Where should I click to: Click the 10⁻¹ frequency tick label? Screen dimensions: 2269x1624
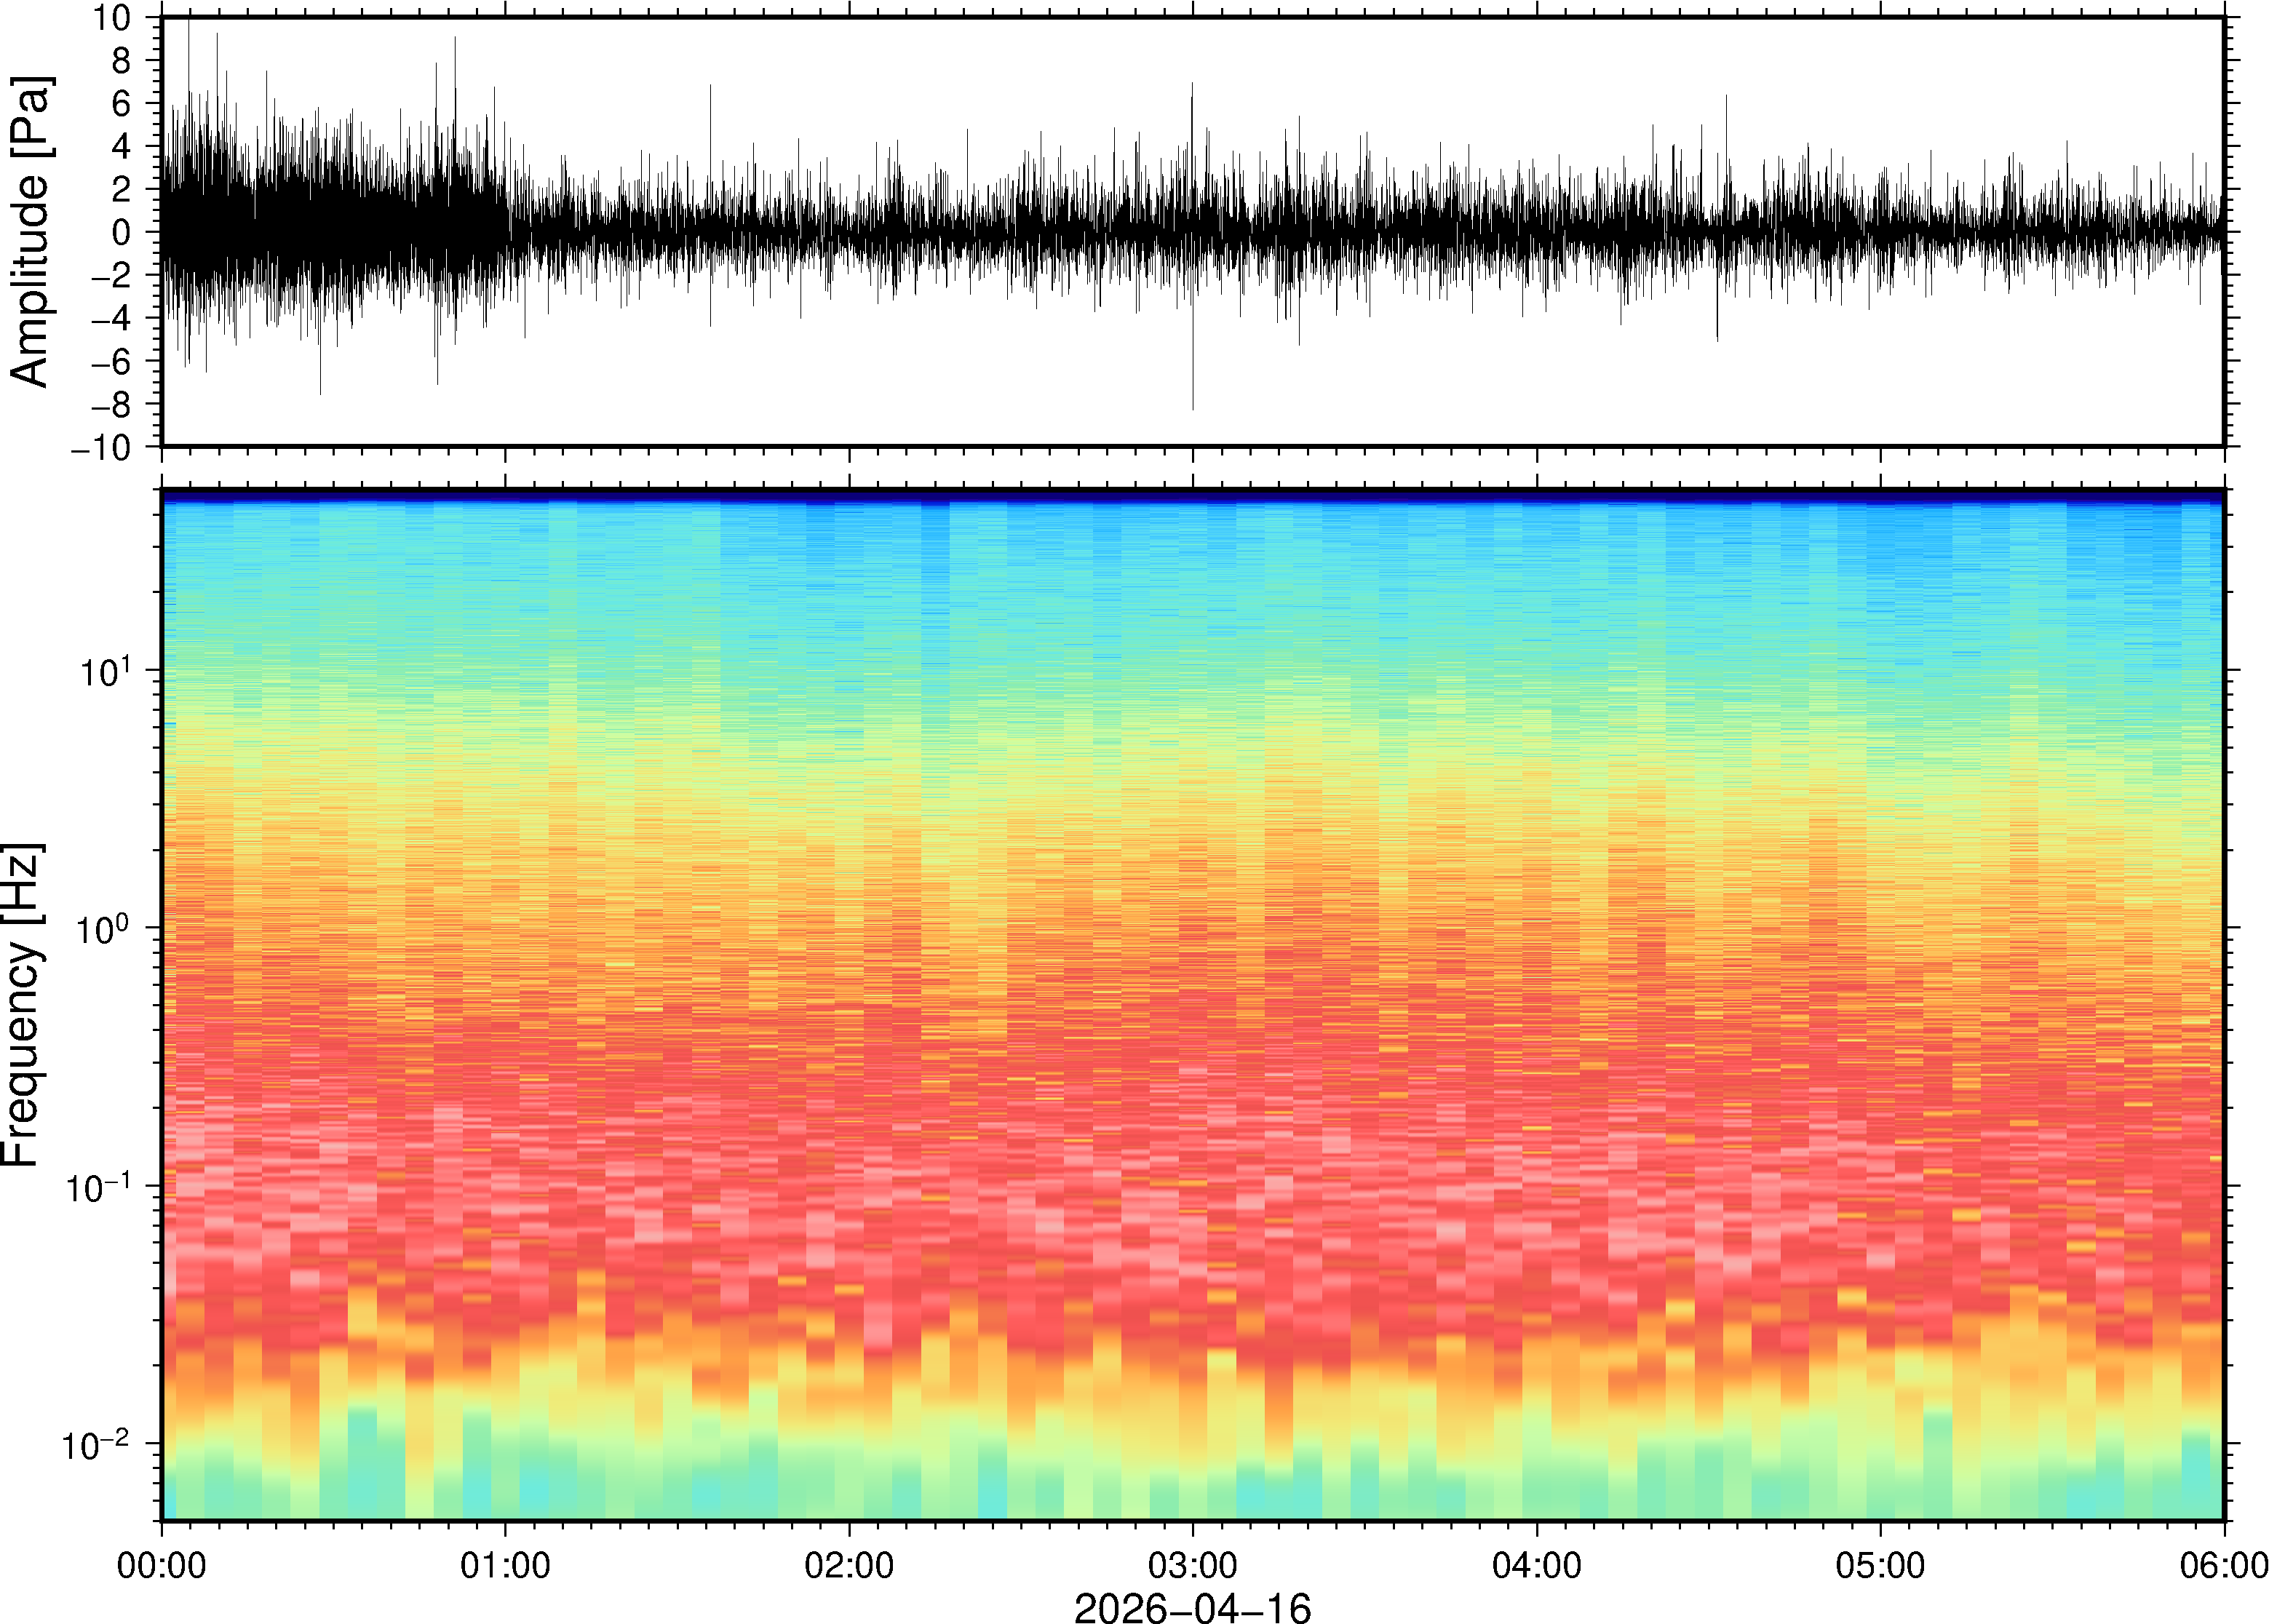(100, 1188)
